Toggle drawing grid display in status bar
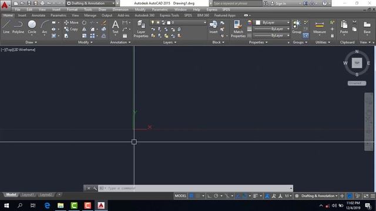This screenshot has height=211, width=376. tap(192, 196)
